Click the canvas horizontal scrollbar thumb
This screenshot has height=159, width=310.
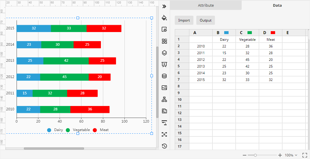54,148
